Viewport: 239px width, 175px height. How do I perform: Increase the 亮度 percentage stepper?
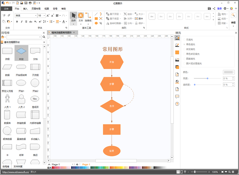pyautogui.click(x=233, y=78)
